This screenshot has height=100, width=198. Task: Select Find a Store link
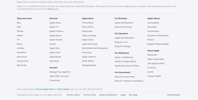(x=88, y=23)
